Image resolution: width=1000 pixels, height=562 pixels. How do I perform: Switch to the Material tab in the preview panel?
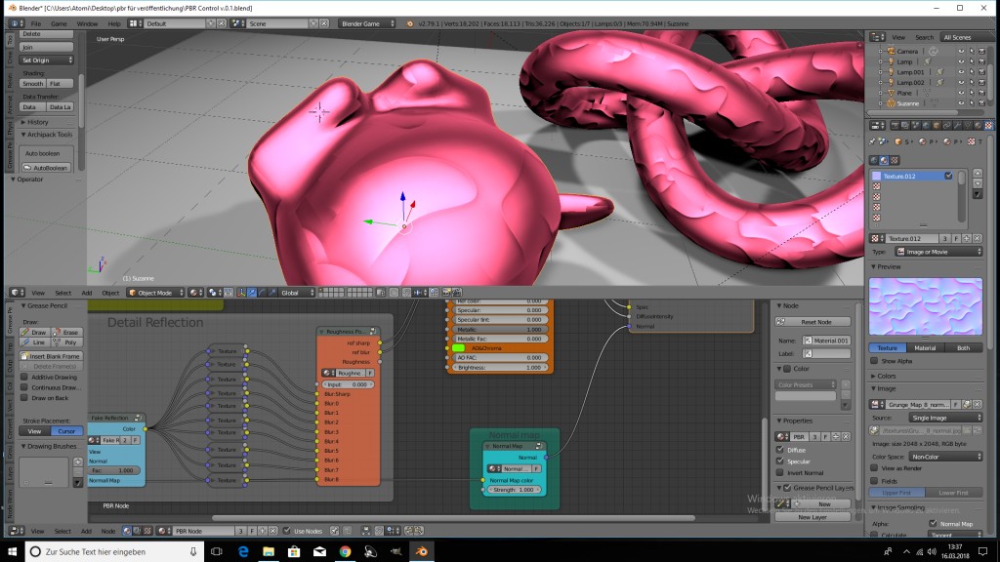click(925, 348)
